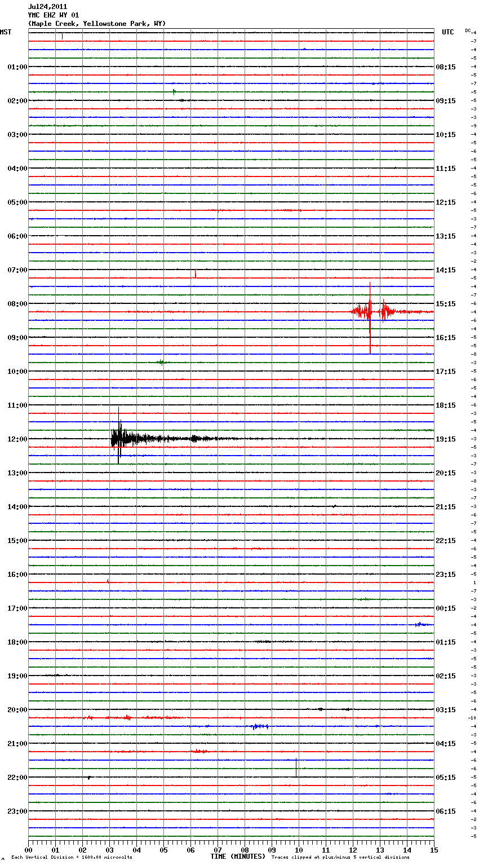Select the 02:00 MST time label
The width and height of the screenshot is (479, 865).
(17, 101)
